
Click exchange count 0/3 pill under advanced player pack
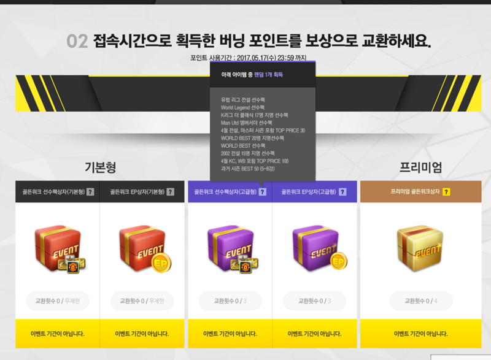(x=230, y=301)
